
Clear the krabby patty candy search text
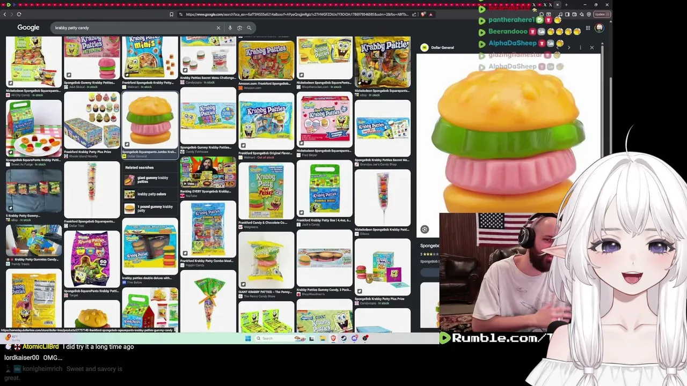click(218, 28)
